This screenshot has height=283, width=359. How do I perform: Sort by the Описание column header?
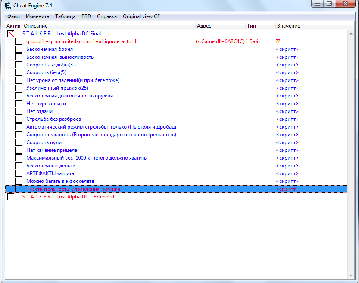click(108, 26)
